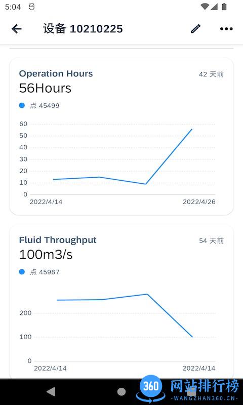Tap the peak point of Operation Hours line
The height and width of the screenshot is (405, 243).
pyautogui.click(x=192, y=129)
